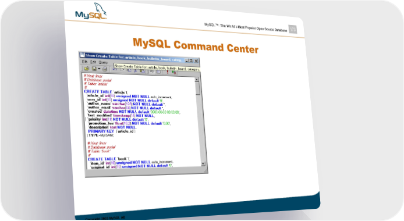Click the Save floppy disk icon
The image size is (404, 221).
pyautogui.click(x=94, y=69)
